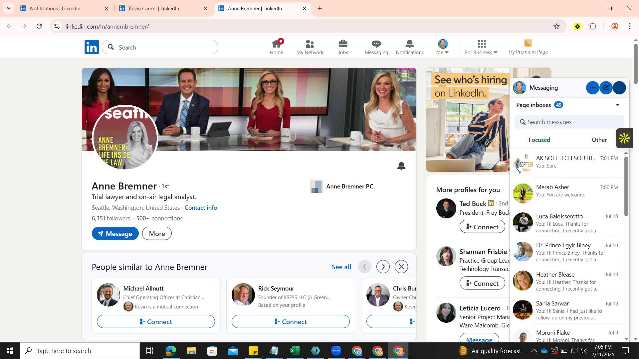Click the address bar URL

click(107, 26)
